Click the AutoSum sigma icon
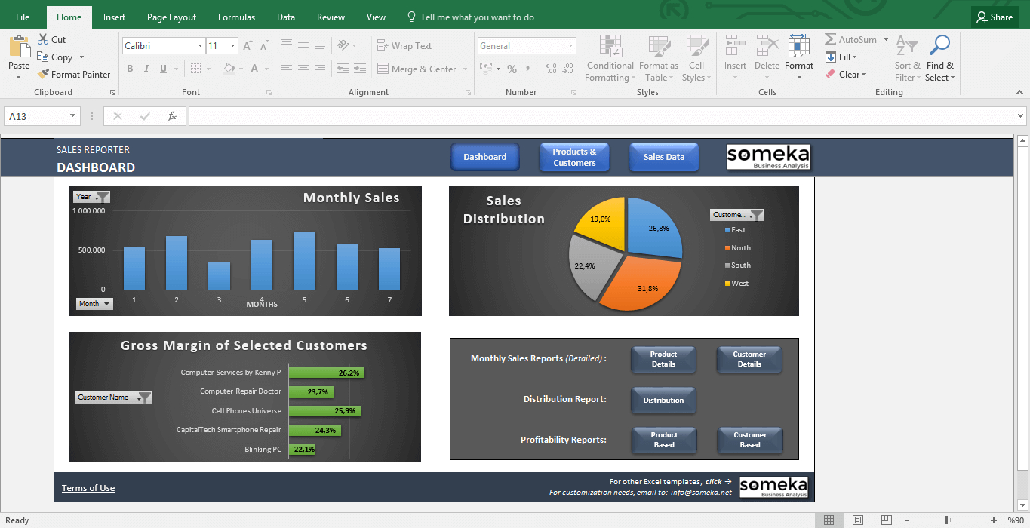The image size is (1030, 528). [831, 40]
